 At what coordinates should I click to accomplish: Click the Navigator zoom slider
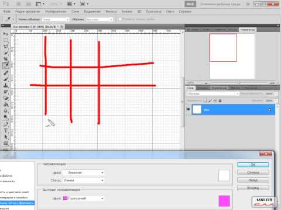click(239, 83)
